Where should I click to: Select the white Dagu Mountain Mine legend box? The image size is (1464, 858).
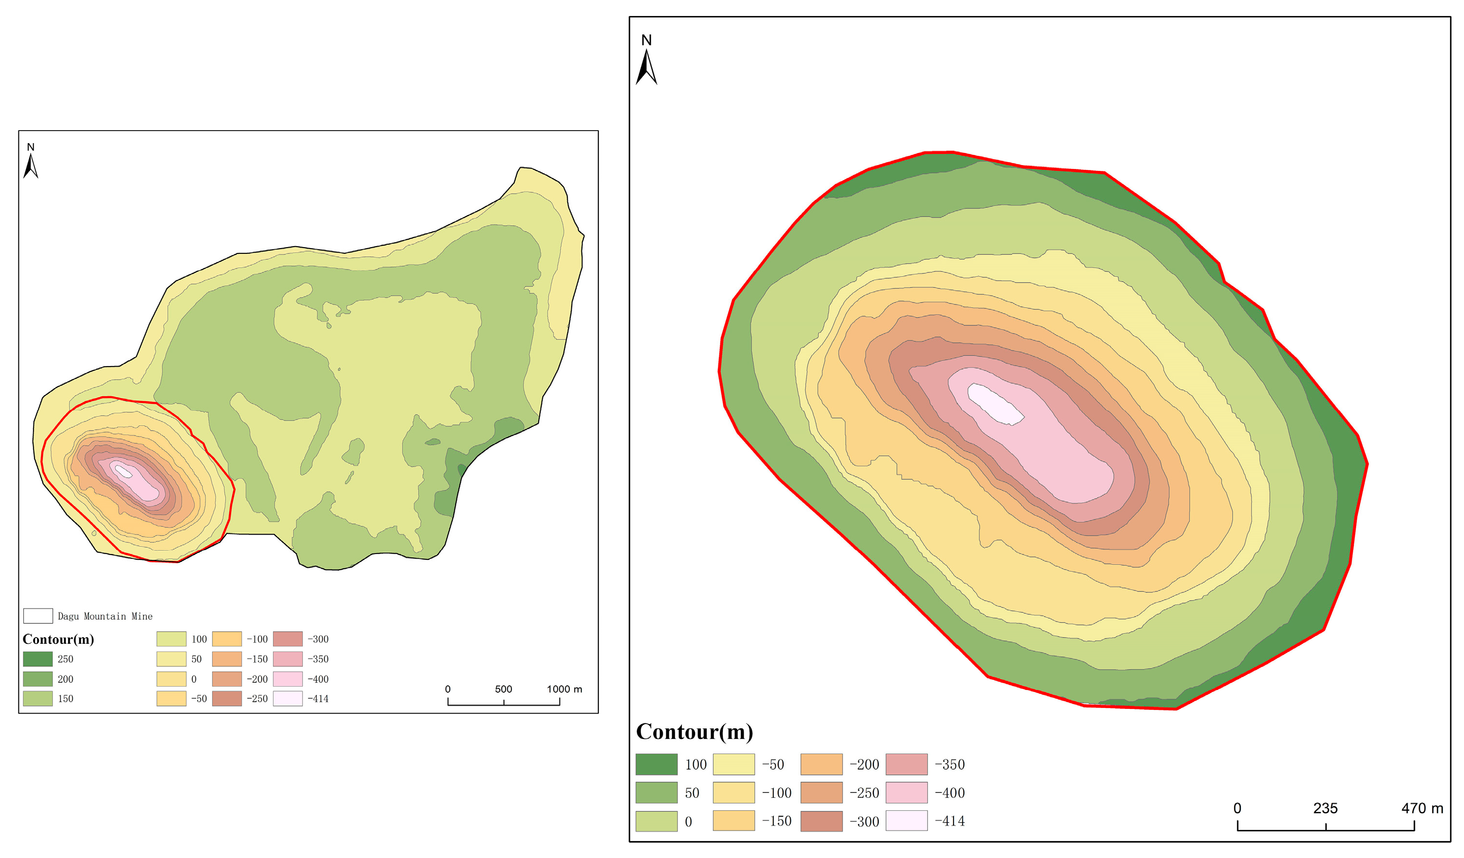tap(38, 616)
